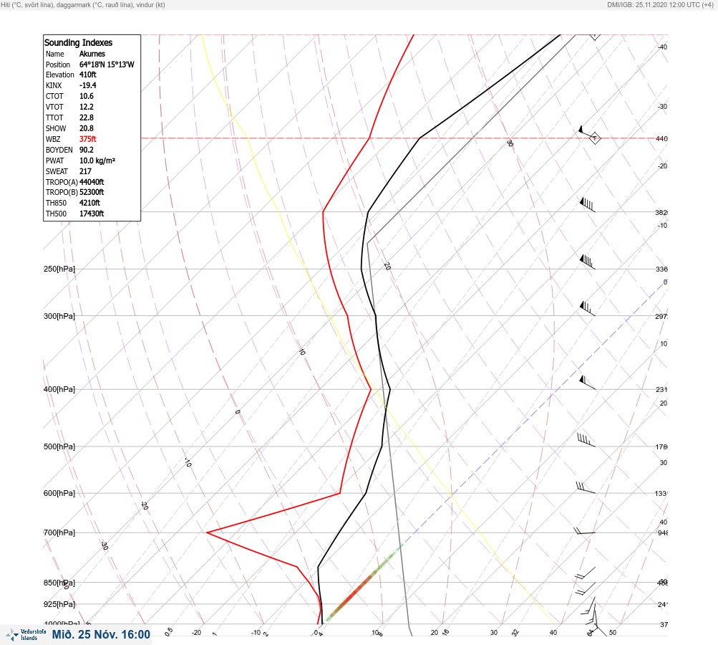Click the 'DMI/IGB: 25.11.2020 12:00 UTC (+4)' header
Image resolution: width=718 pixels, height=645 pixels.
coord(660,4)
